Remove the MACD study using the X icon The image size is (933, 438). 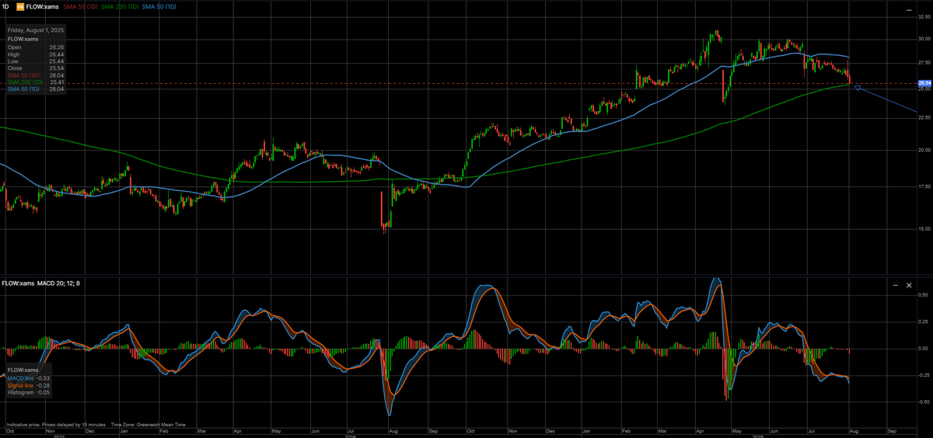(909, 285)
